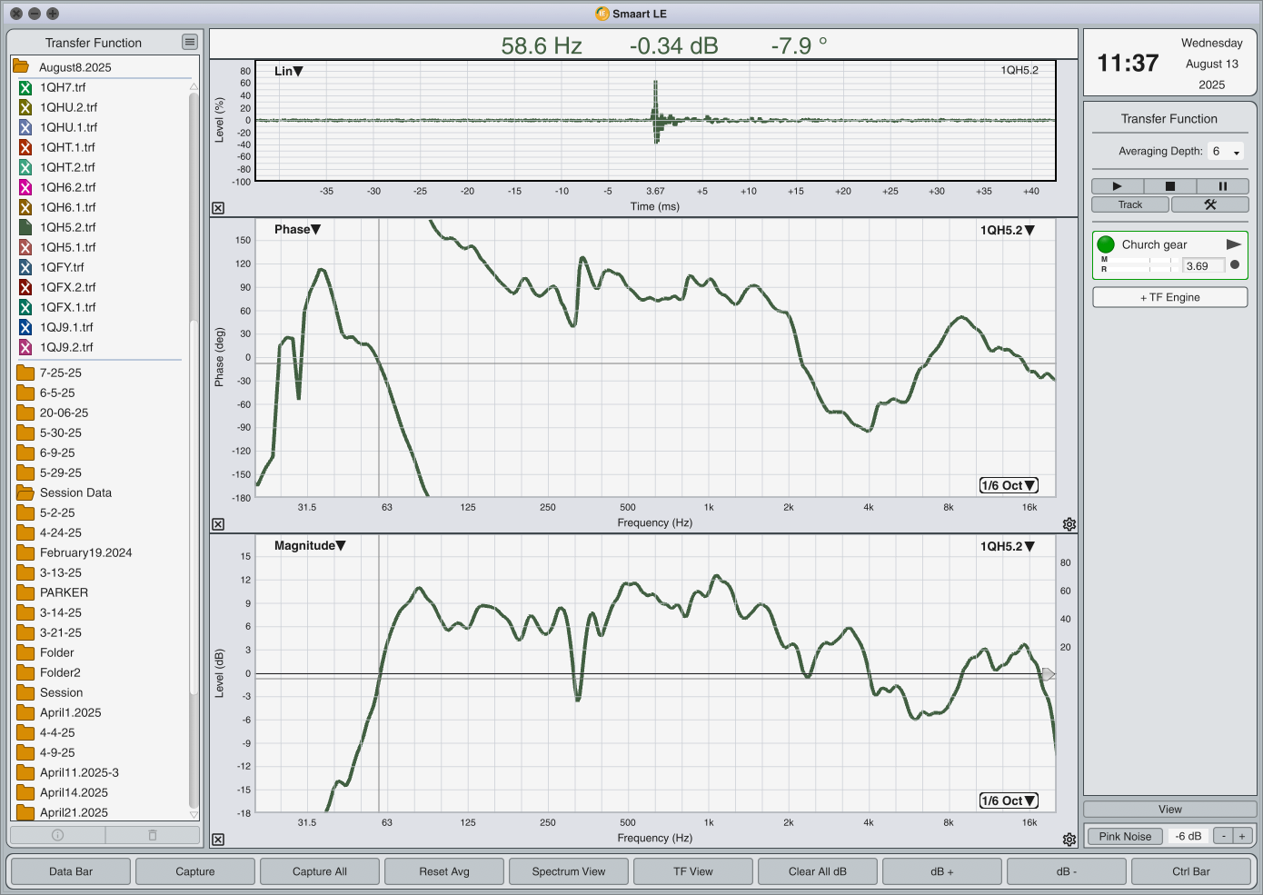
Task: Open Magnitude graph settings gear
Action: tap(1069, 840)
